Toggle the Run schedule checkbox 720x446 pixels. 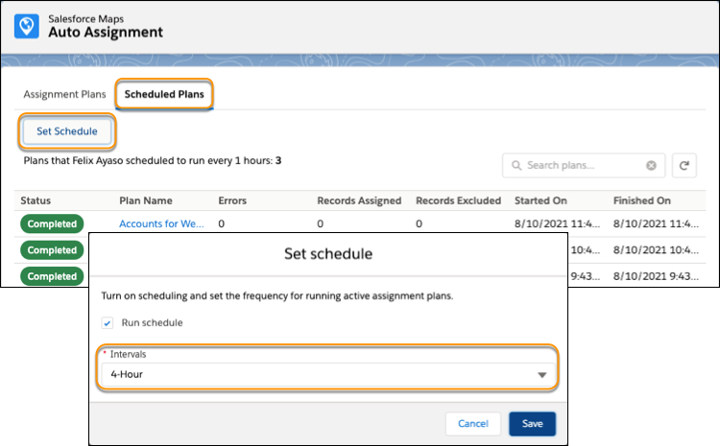[108, 323]
